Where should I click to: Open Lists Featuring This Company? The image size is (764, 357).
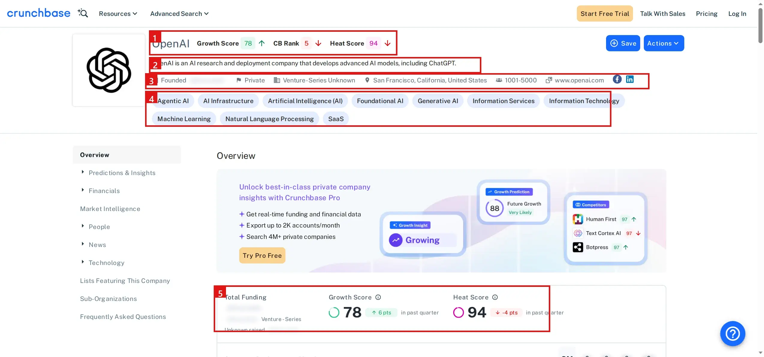pyautogui.click(x=125, y=281)
